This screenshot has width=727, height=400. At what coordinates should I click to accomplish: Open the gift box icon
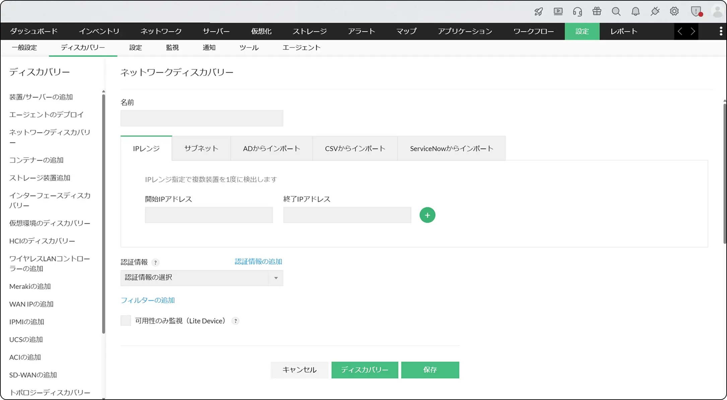pos(597,11)
